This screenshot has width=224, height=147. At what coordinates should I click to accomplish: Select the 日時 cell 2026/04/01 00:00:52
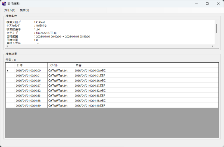coord(31,91)
